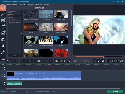Add a new track with plus icon
Viewport: 125px width, 94px height.
(x=3, y=65)
